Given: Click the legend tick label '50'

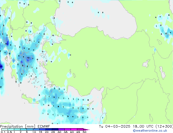Looking at the screenshot, I should point(85,132).
